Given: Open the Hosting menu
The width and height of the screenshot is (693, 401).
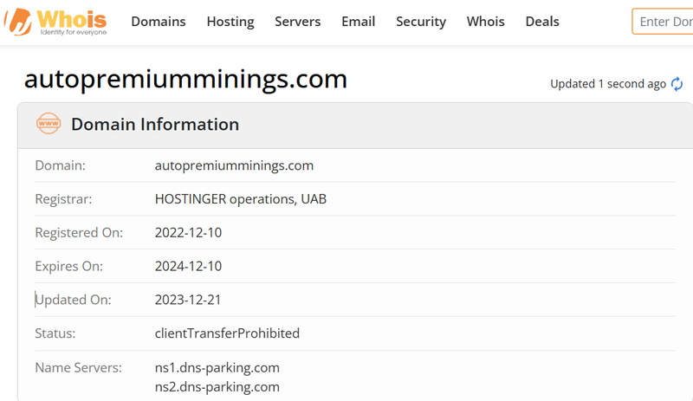Looking at the screenshot, I should pos(230,22).
